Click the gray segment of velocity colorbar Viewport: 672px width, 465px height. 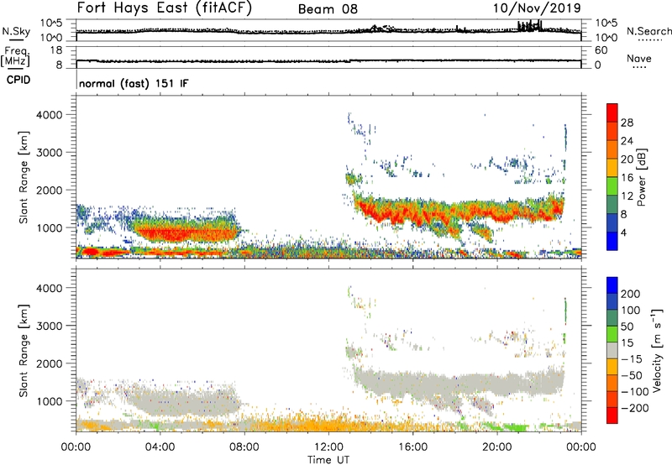click(612, 351)
